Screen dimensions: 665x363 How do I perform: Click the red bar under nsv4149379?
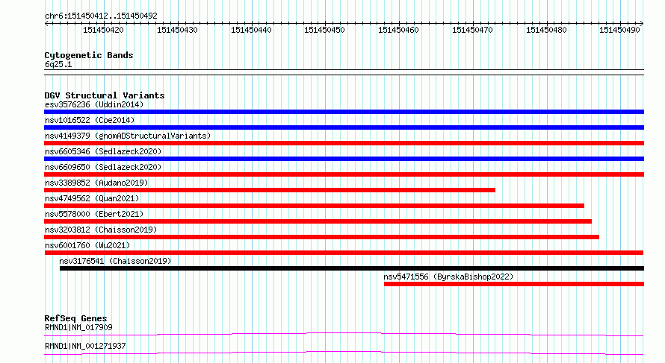(344, 143)
